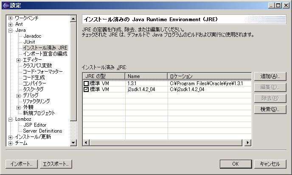Open the クラスパス変数 preferences page

click(x=37, y=66)
